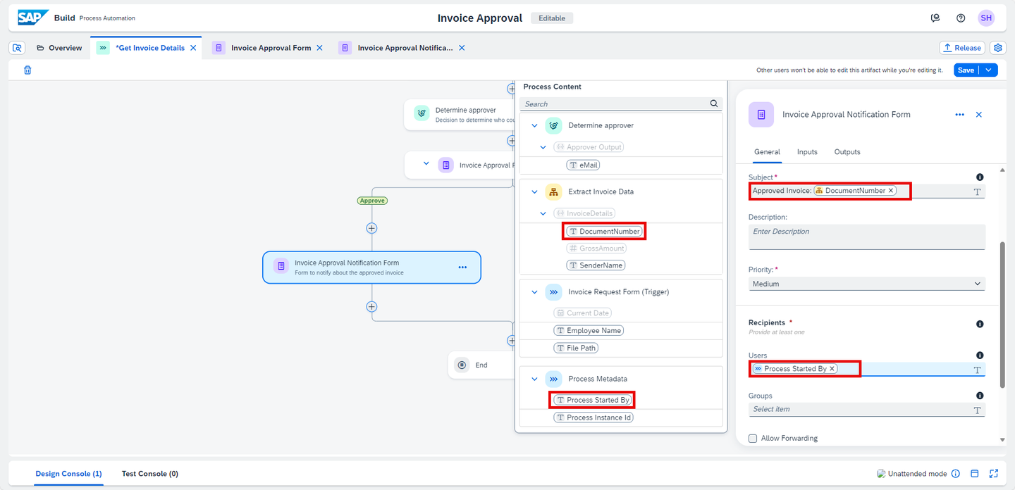
Task: Close the Invoice Approval Notification Form panel
Action: (x=978, y=115)
